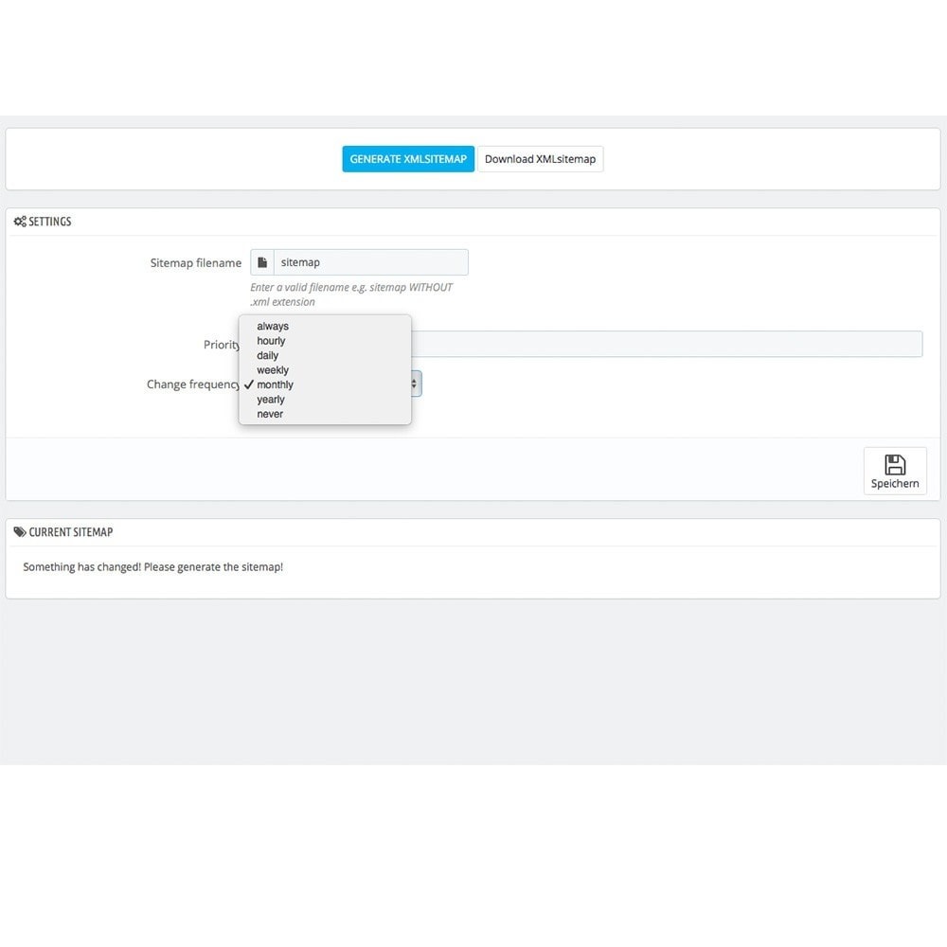Focus the Sitemap filename input field
The image size is (947, 947).
pos(371,262)
